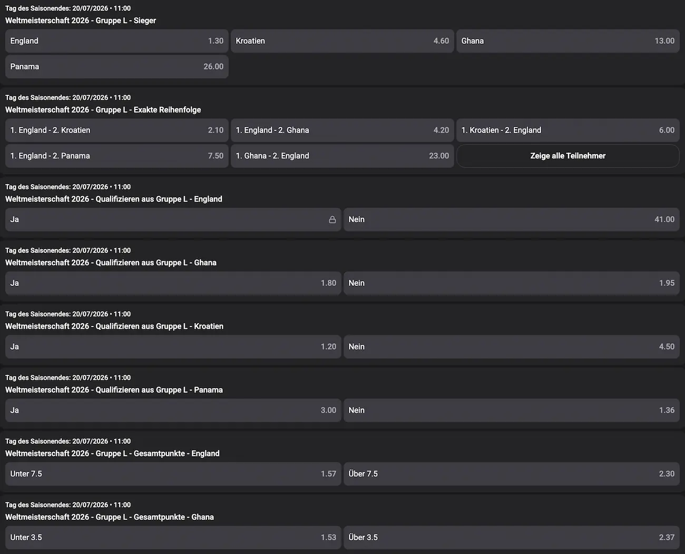Select 1. England - 2. Panama at 7.50

[117, 156]
